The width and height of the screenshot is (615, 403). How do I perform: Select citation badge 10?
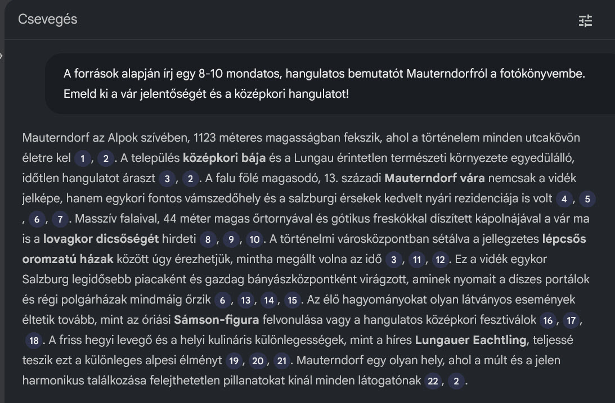click(x=254, y=240)
